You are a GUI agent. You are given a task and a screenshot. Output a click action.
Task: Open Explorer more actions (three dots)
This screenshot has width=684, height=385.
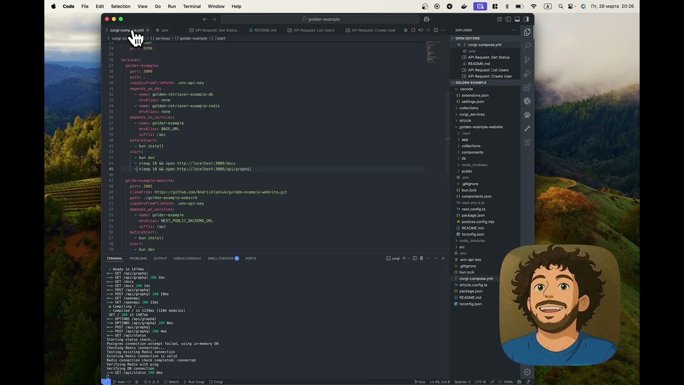[x=514, y=30]
